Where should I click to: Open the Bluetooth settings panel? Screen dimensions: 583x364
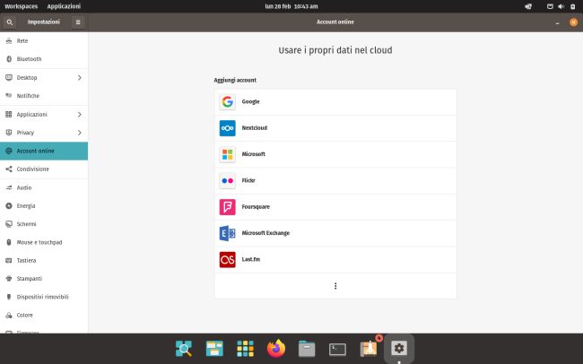pyautogui.click(x=44, y=59)
